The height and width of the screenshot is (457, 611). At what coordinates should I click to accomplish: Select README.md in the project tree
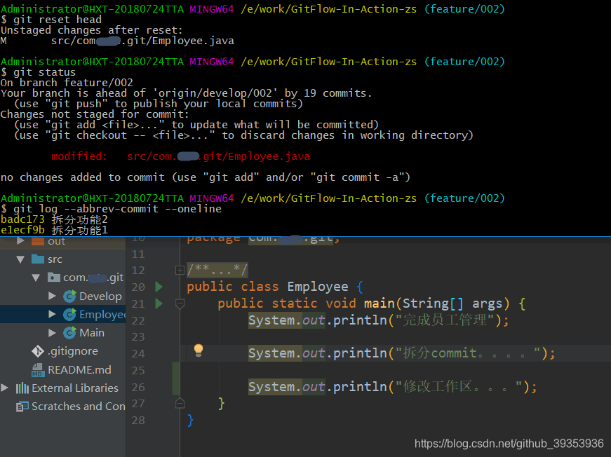pos(79,370)
